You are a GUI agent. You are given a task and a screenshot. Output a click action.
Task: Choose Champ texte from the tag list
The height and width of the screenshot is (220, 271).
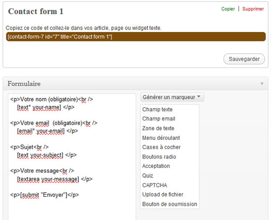pyautogui.click(x=158, y=109)
